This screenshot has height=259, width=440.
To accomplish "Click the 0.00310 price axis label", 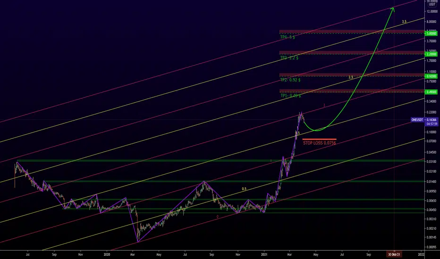I will pyautogui.click(x=432, y=219).
